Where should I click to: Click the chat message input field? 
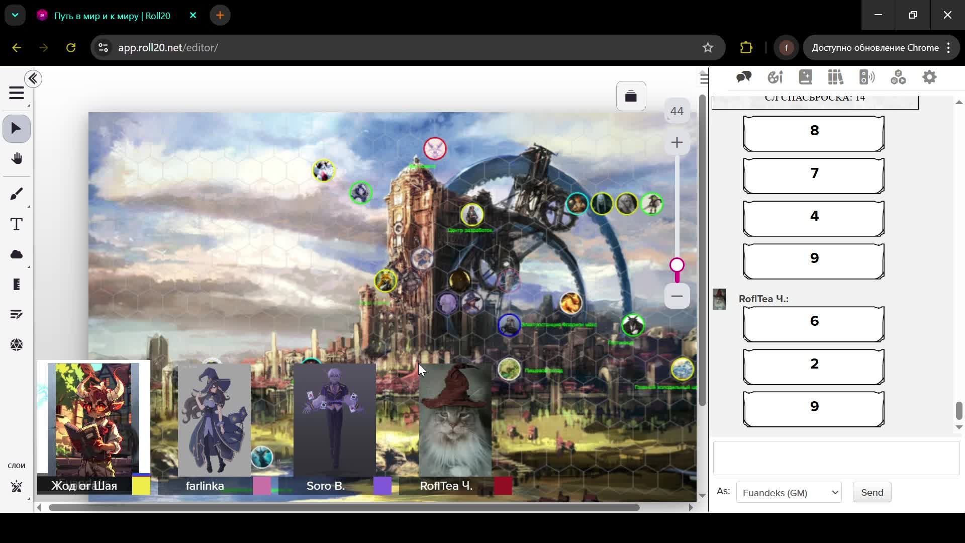point(836,458)
